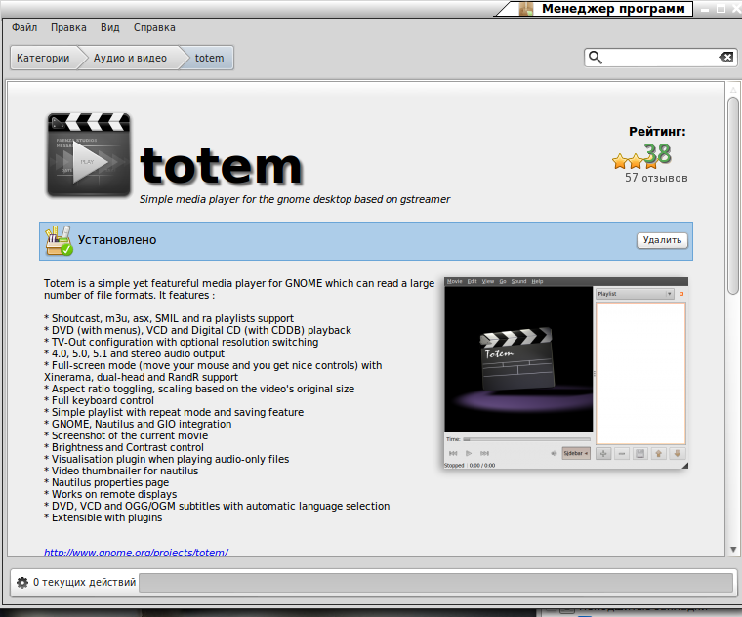Click the gear icon in the status bar

point(22,583)
